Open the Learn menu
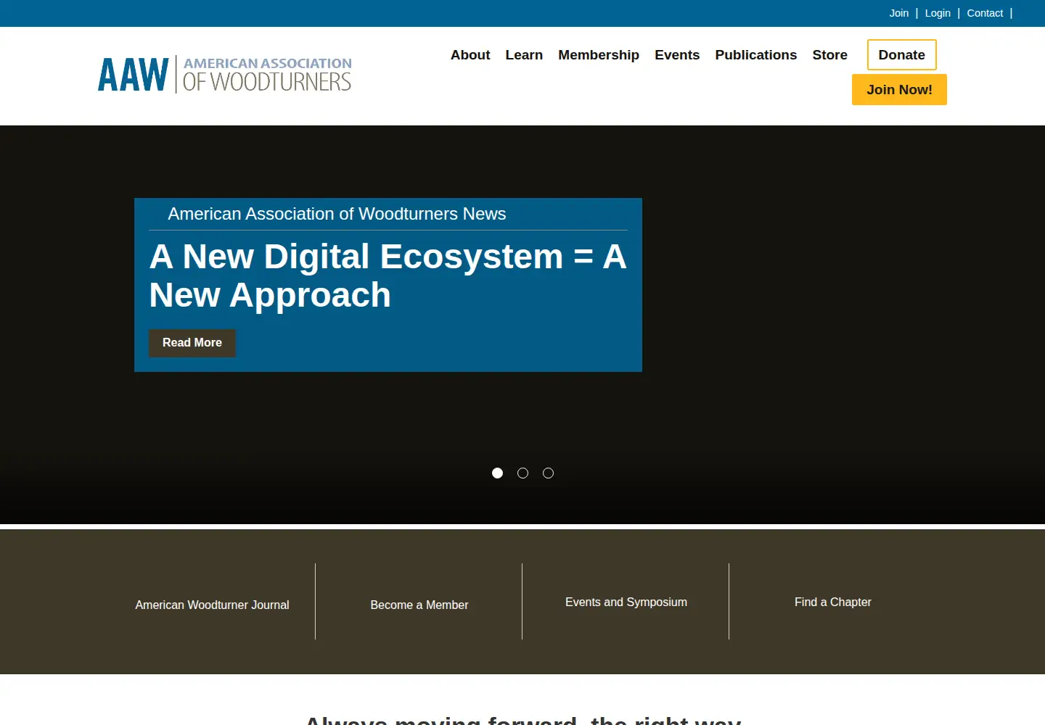This screenshot has height=725, width=1045. click(x=524, y=55)
